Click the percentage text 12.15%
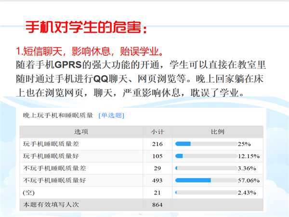 coord(249,156)
